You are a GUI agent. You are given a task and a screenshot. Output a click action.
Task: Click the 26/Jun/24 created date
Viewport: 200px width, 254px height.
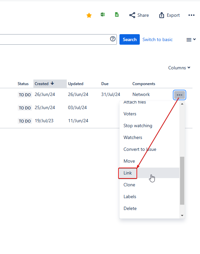coord(45,94)
